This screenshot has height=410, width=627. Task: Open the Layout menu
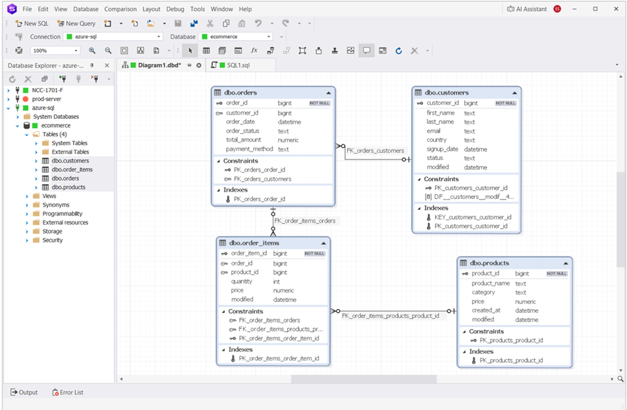(151, 9)
